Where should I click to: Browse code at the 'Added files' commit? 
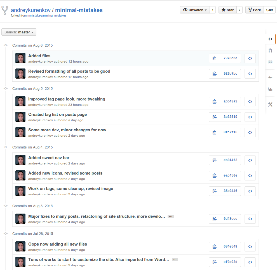point(250,58)
